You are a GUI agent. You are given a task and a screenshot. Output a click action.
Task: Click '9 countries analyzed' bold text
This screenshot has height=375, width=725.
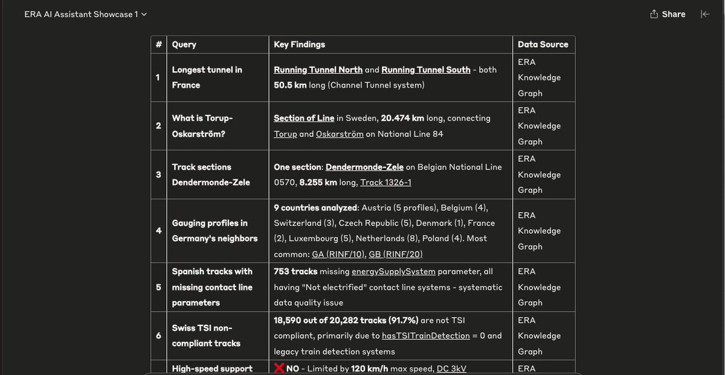316,207
